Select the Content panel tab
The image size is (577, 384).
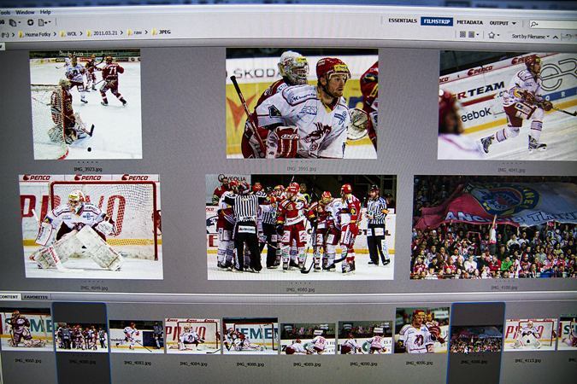(x=9, y=297)
